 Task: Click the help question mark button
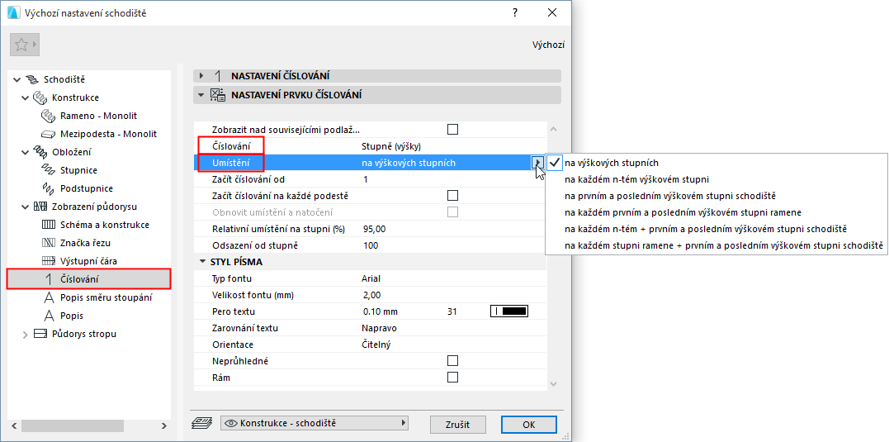click(x=515, y=13)
